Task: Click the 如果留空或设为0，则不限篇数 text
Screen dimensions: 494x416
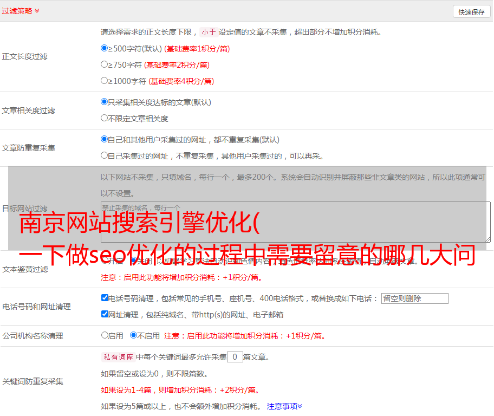Action: click(155, 374)
